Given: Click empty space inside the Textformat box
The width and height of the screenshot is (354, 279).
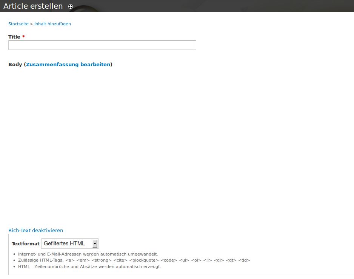Looking at the screenshot, I should click(x=226, y=244).
